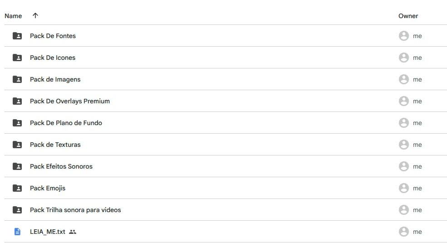Click the Pack De Icones shared folder icon
This screenshot has width=447, height=252.
pos(17,58)
